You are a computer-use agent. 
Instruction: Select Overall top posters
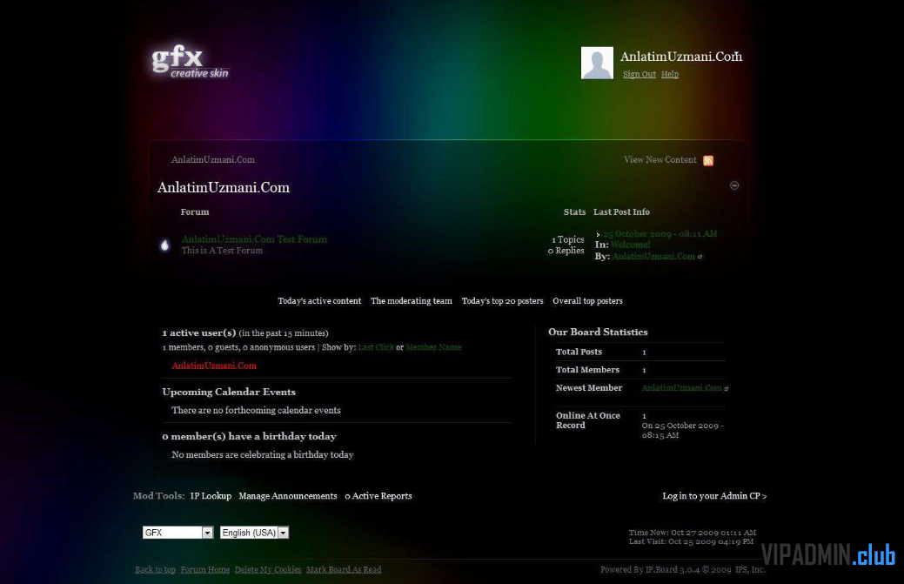tap(588, 301)
